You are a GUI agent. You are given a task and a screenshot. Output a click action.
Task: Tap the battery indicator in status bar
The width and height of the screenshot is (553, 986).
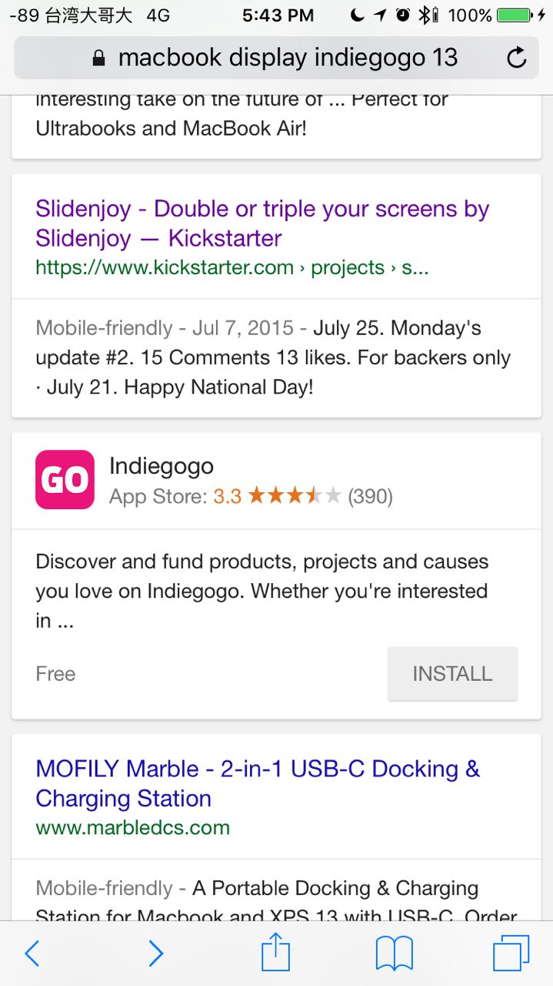[x=515, y=15]
